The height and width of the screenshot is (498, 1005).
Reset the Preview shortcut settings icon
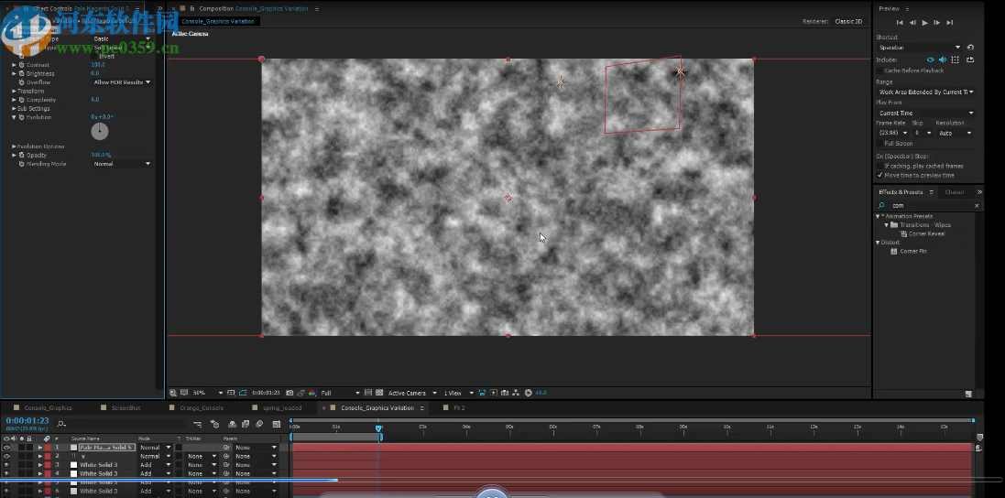point(970,47)
